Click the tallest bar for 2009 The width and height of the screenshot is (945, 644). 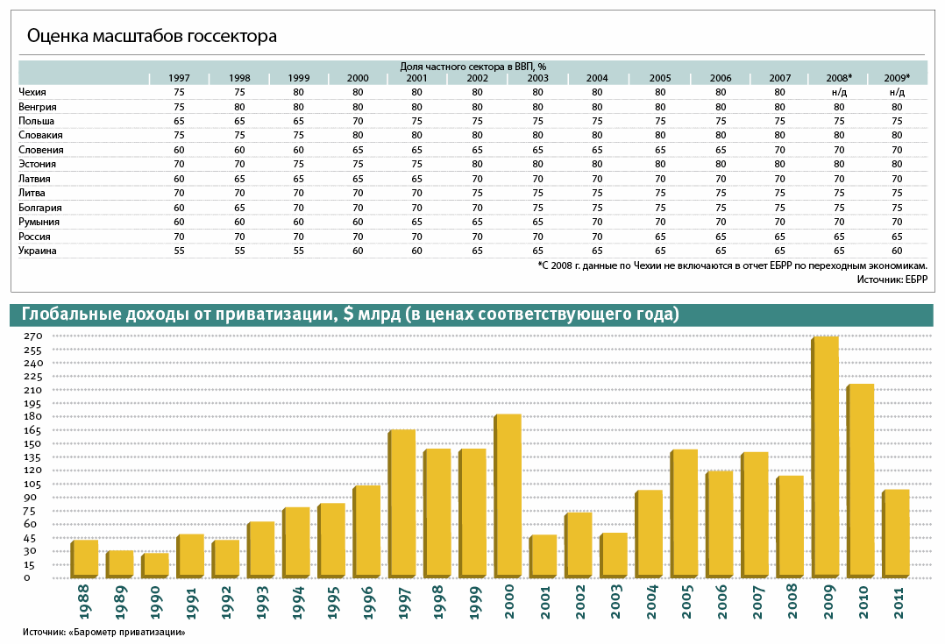827,456
